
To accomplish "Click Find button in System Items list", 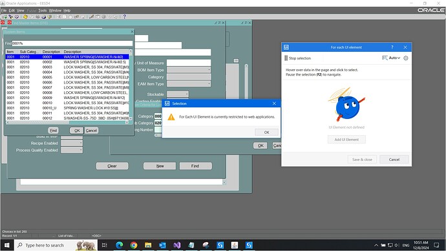I will (x=54, y=130).
